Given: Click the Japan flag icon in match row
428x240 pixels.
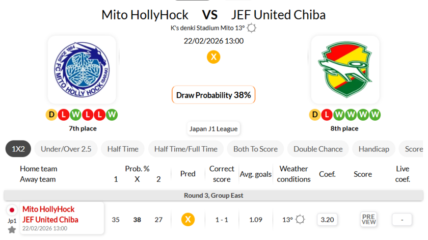Looking at the screenshot, I should [x=12, y=210].
